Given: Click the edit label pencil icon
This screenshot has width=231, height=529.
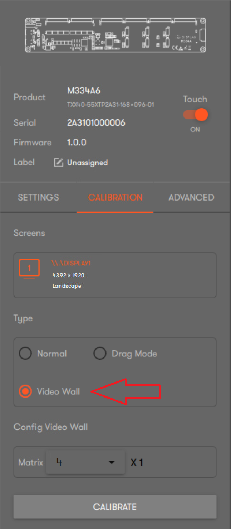Looking at the screenshot, I should click(x=58, y=163).
